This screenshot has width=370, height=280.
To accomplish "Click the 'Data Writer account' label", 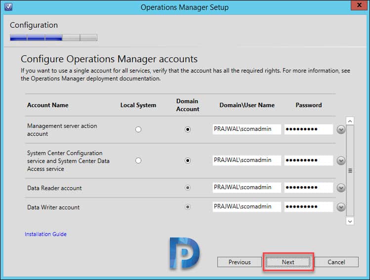I will (x=53, y=207).
